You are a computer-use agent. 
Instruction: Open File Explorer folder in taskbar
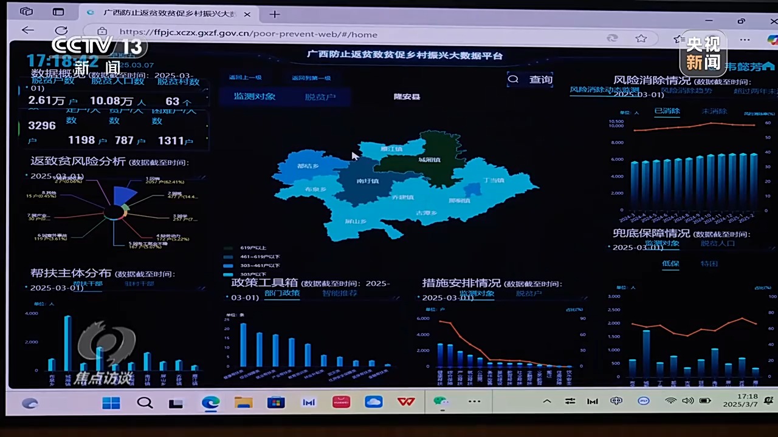click(x=243, y=402)
